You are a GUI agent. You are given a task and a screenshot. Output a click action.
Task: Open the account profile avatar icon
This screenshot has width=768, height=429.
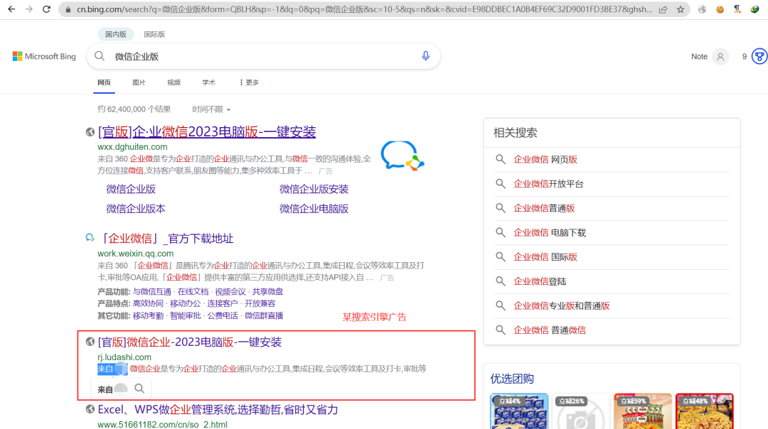[720, 57]
